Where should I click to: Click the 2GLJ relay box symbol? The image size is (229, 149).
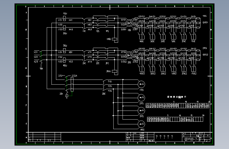click(x=64, y=28)
